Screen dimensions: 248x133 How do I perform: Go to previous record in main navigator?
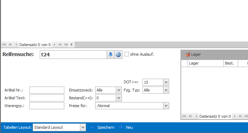click(16, 45)
